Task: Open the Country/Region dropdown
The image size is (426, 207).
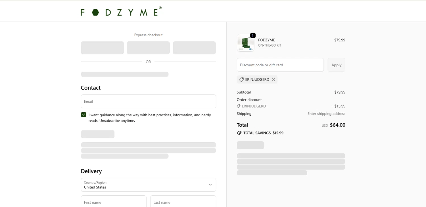Action: (148, 185)
